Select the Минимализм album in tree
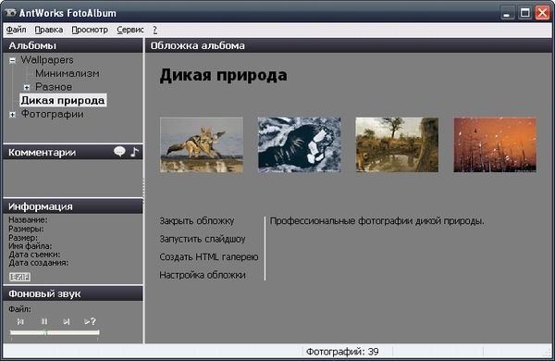The width and height of the screenshot is (555, 361). (x=68, y=73)
